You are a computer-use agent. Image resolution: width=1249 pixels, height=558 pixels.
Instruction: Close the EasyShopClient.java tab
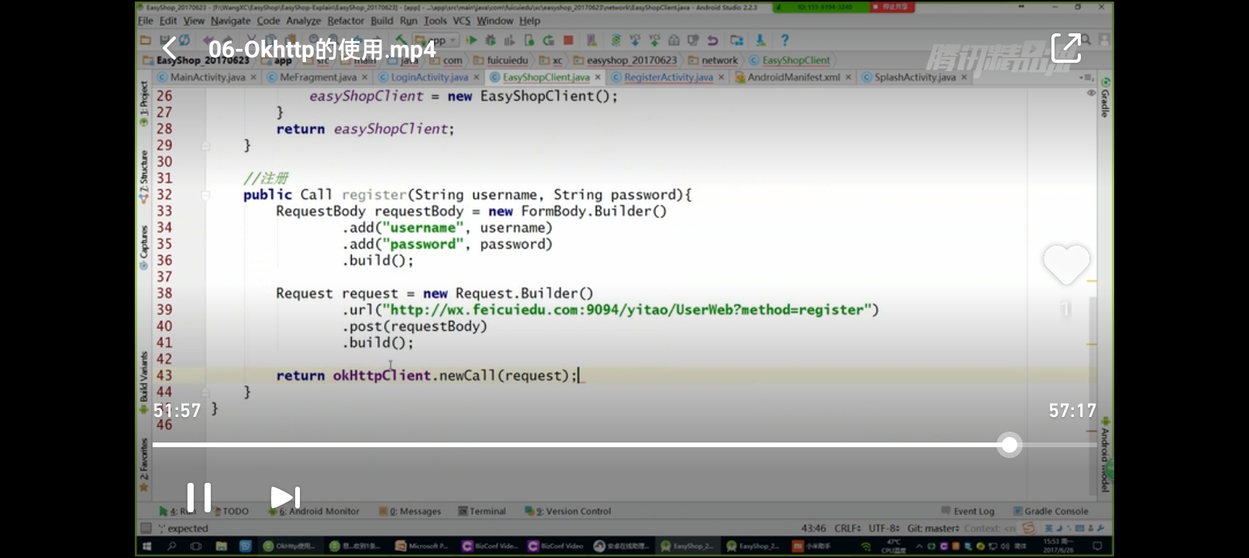[x=598, y=77]
